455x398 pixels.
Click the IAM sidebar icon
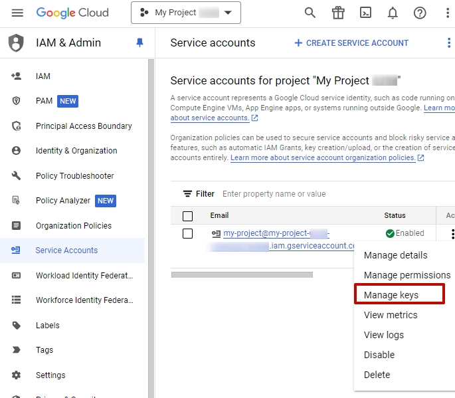point(16,76)
